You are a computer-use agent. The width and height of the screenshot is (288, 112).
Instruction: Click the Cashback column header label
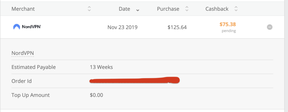217,9
